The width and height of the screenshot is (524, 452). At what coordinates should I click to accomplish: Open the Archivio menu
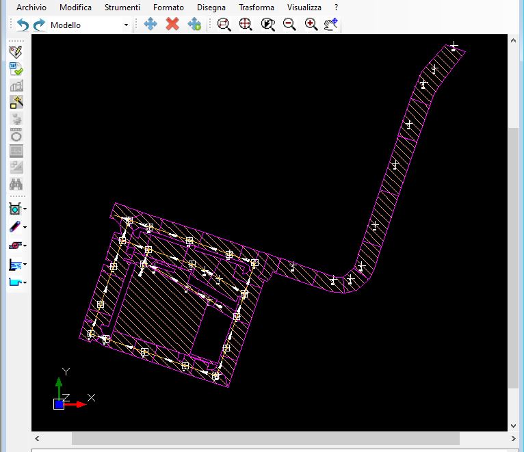31,8
